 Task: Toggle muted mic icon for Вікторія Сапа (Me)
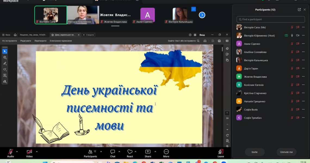pos(292,27)
